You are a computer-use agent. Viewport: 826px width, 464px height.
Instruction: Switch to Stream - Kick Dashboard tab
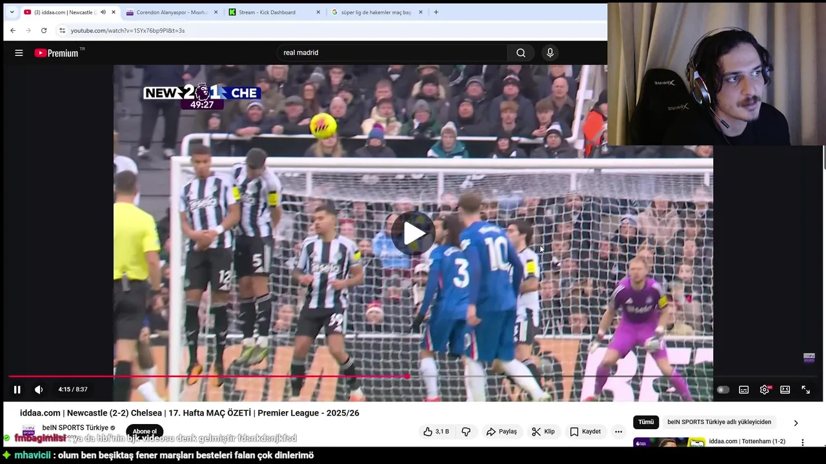(x=267, y=12)
